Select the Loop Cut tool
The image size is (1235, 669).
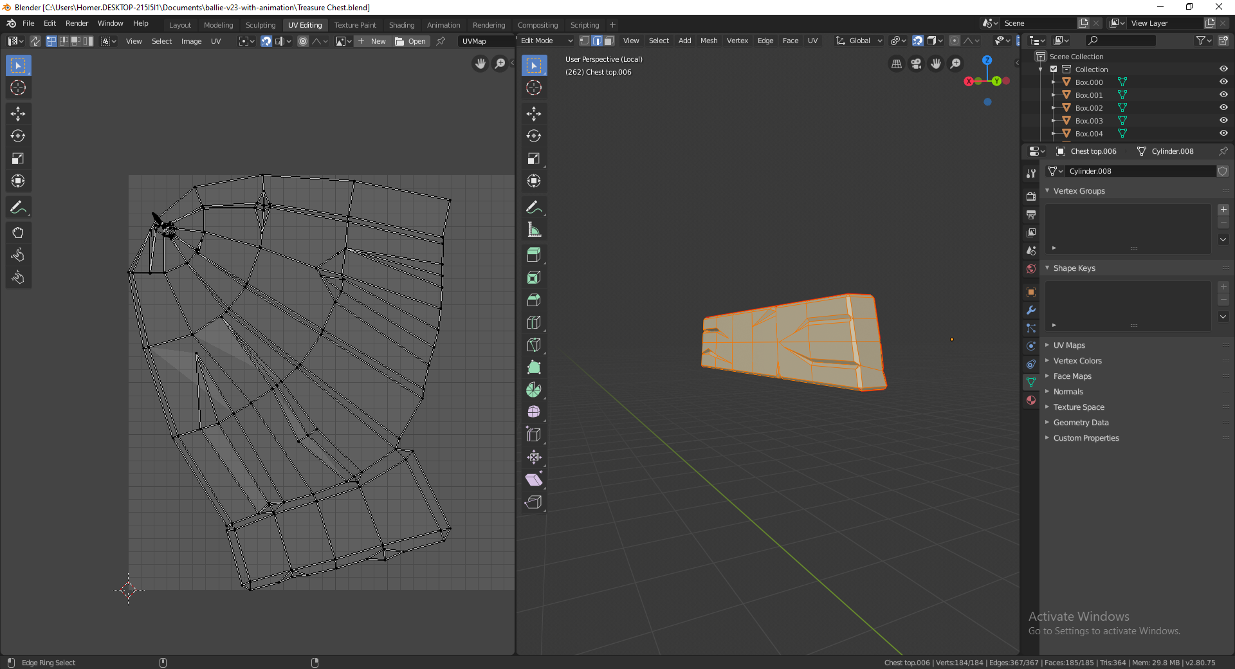(x=533, y=322)
